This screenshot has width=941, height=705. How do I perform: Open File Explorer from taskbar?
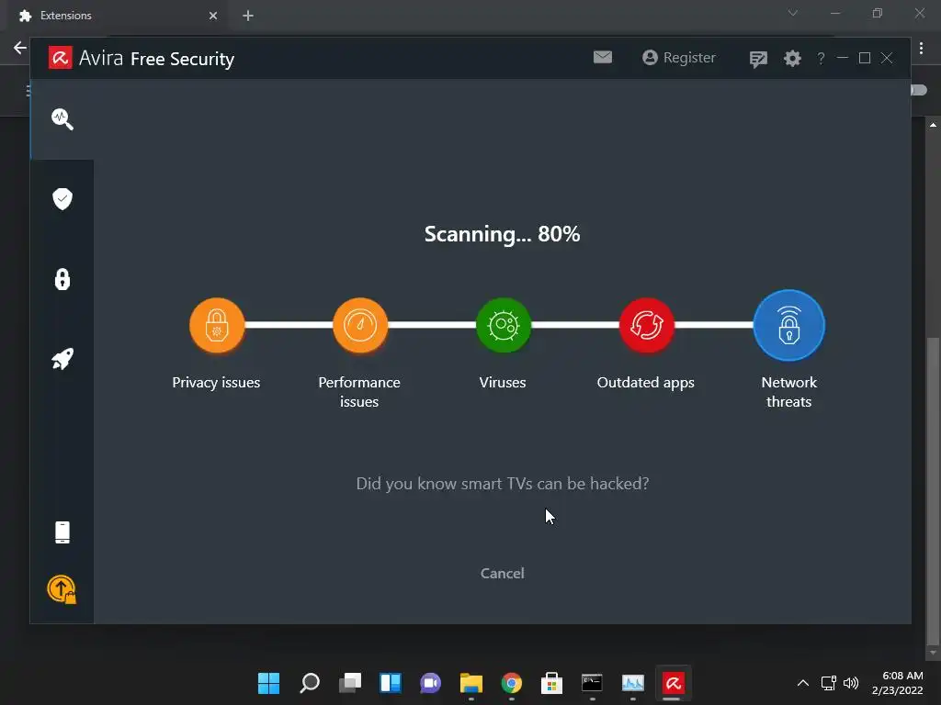tap(471, 683)
